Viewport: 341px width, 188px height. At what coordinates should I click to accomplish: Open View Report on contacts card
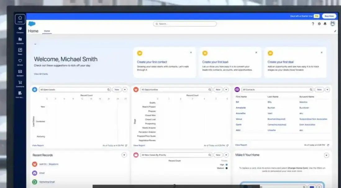(x=241, y=145)
